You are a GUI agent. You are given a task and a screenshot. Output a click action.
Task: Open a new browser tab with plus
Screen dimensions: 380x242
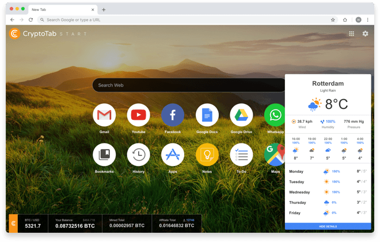click(104, 9)
